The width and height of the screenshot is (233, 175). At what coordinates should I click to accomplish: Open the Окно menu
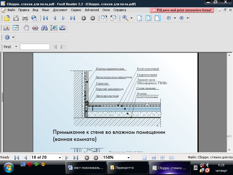(106, 10)
